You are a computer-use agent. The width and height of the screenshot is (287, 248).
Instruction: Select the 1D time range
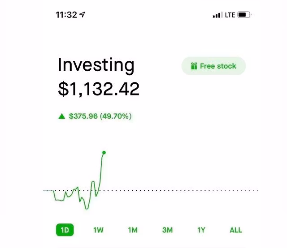[65, 230]
